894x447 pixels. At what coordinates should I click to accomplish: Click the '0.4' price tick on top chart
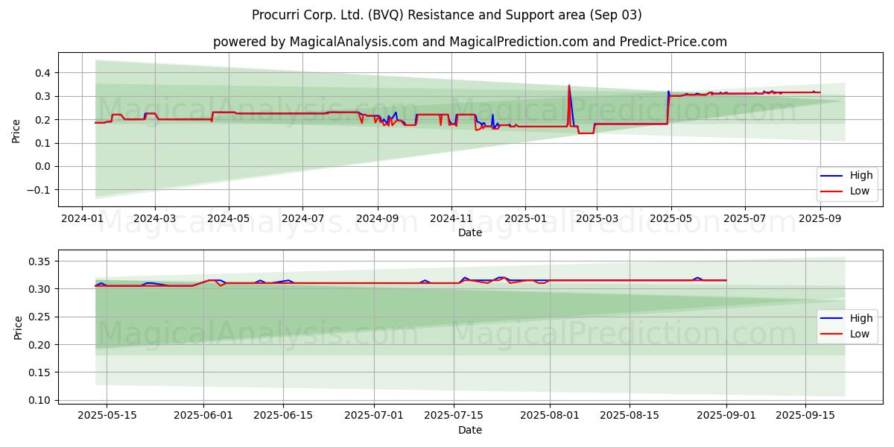44,73
